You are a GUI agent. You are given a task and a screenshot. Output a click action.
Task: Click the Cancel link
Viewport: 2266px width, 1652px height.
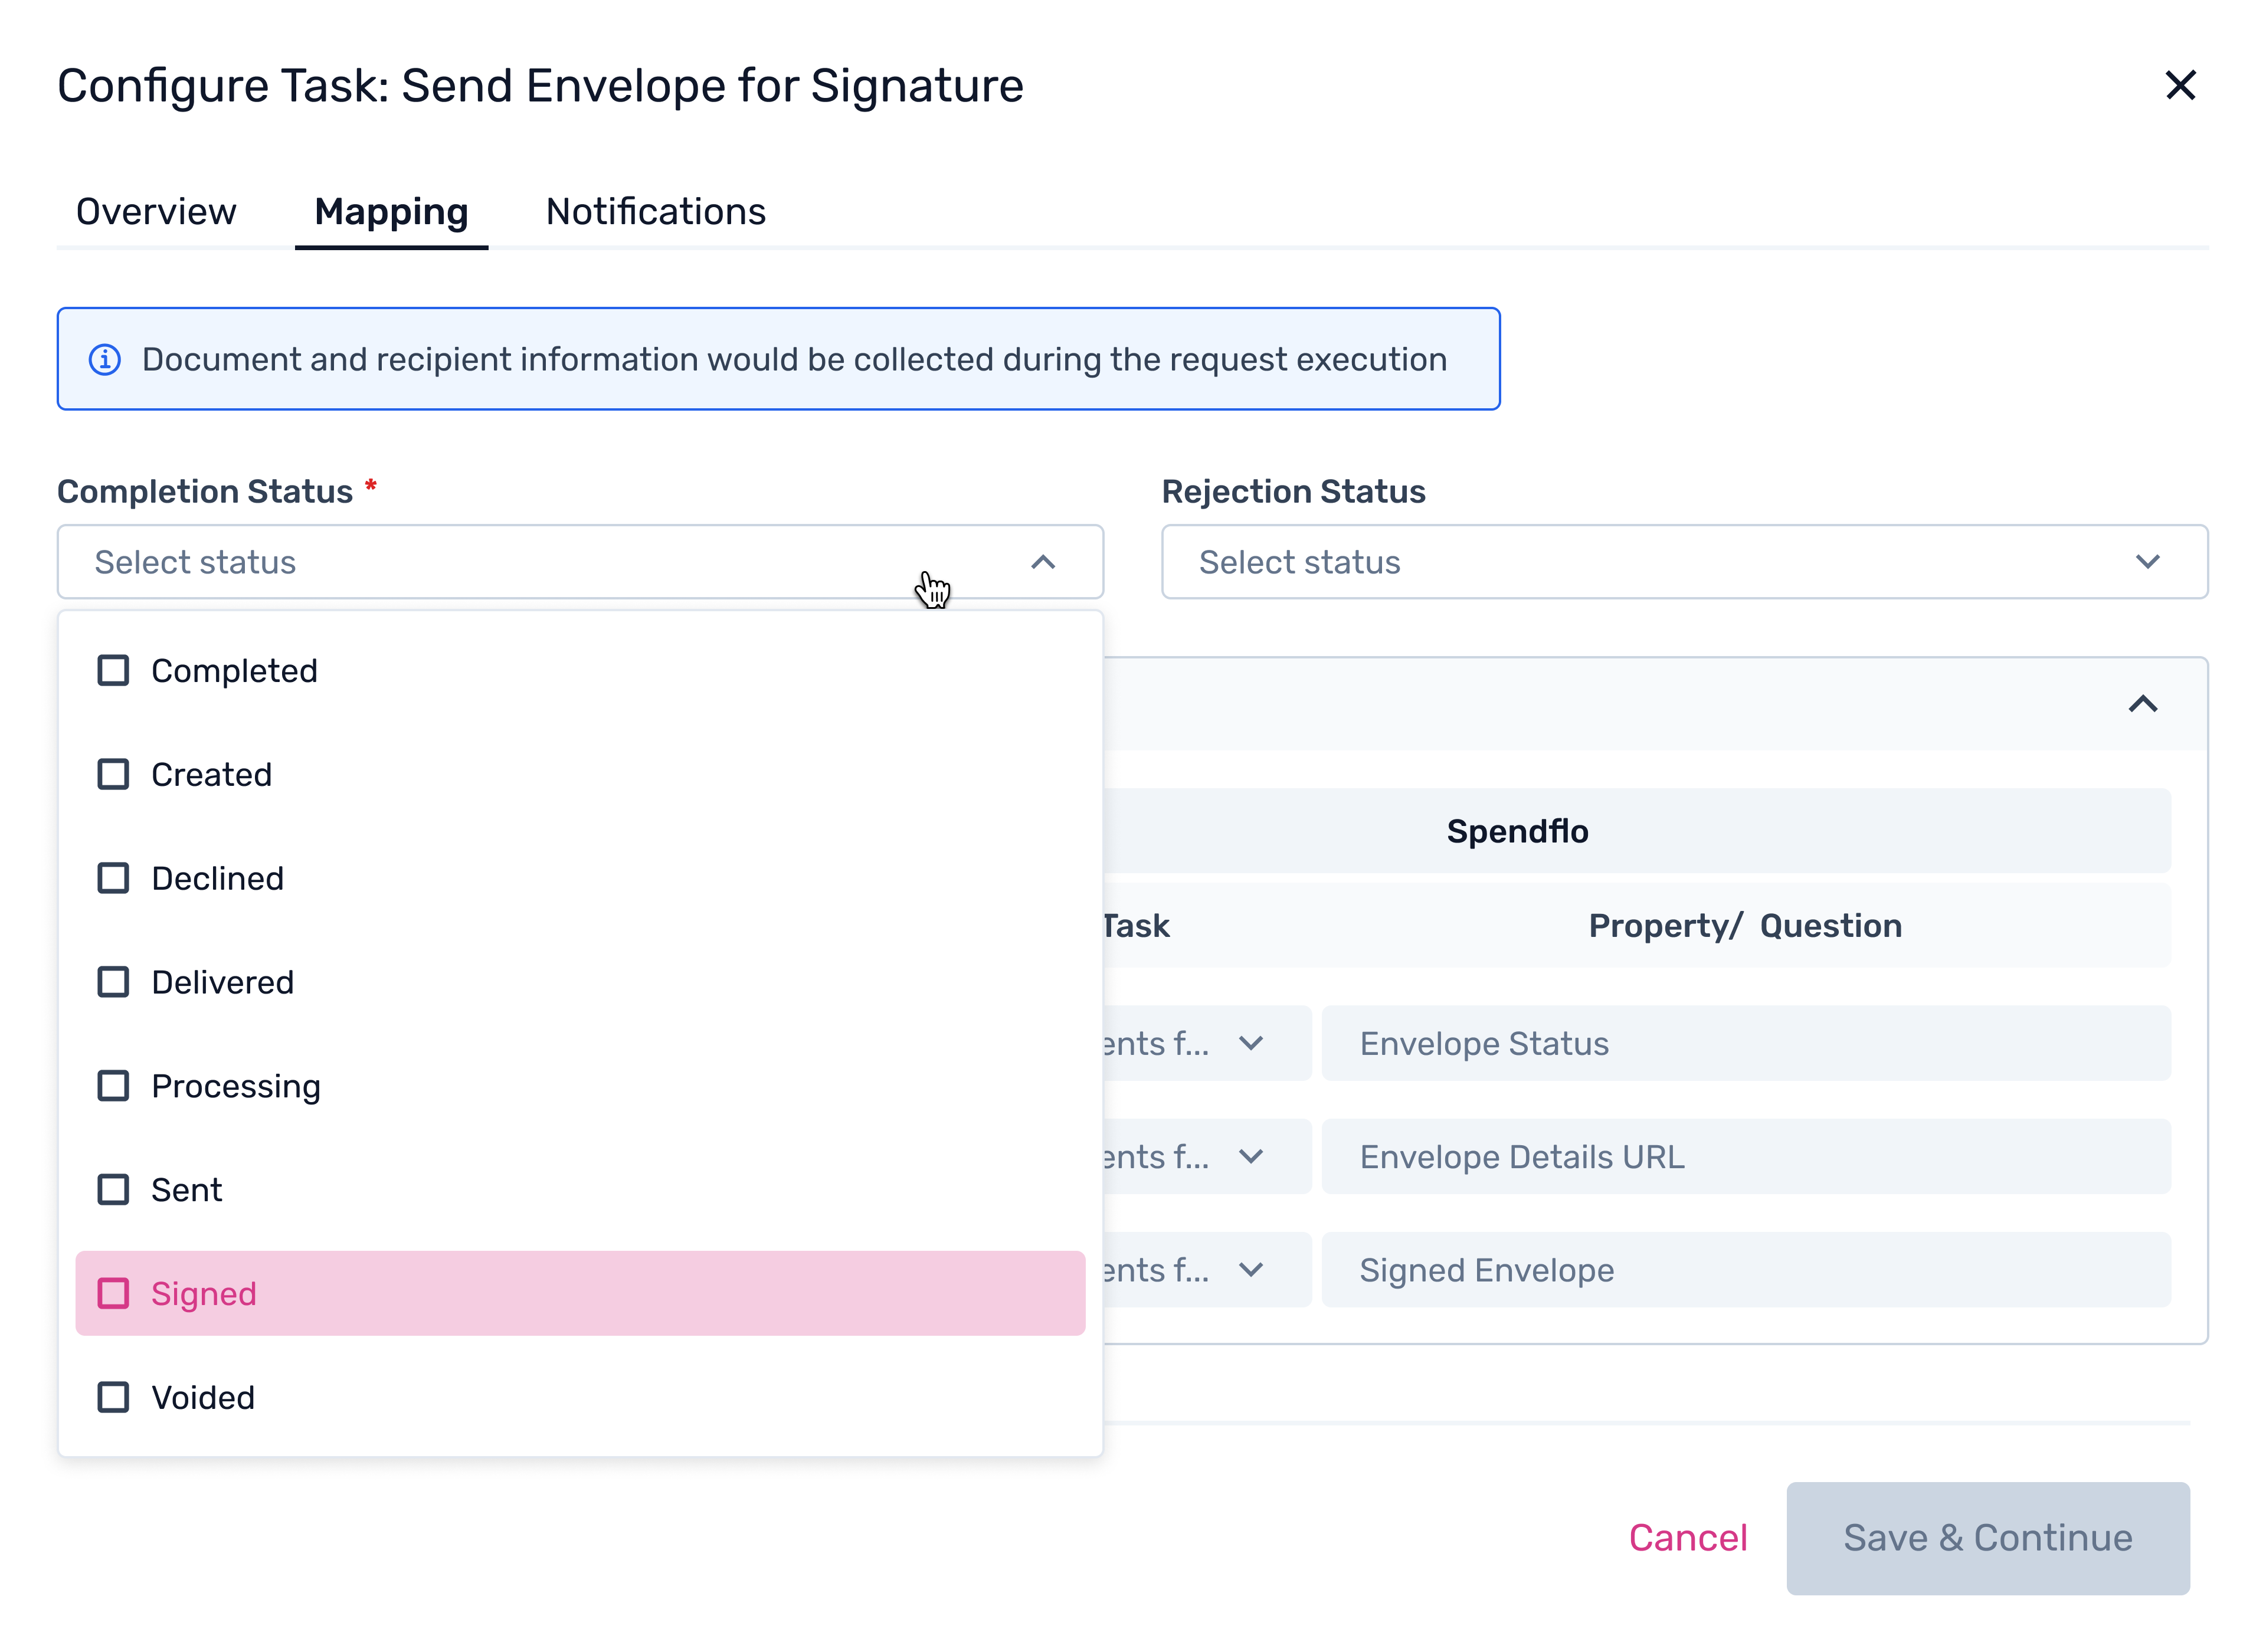tap(1688, 1538)
